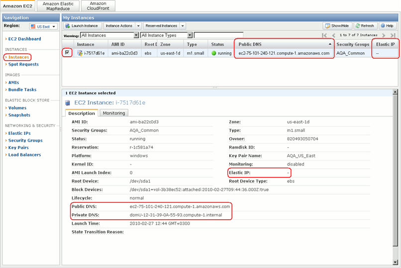The image size is (401, 268).
Task: Click the US flag region icon
Action: click(x=33, y=26)
